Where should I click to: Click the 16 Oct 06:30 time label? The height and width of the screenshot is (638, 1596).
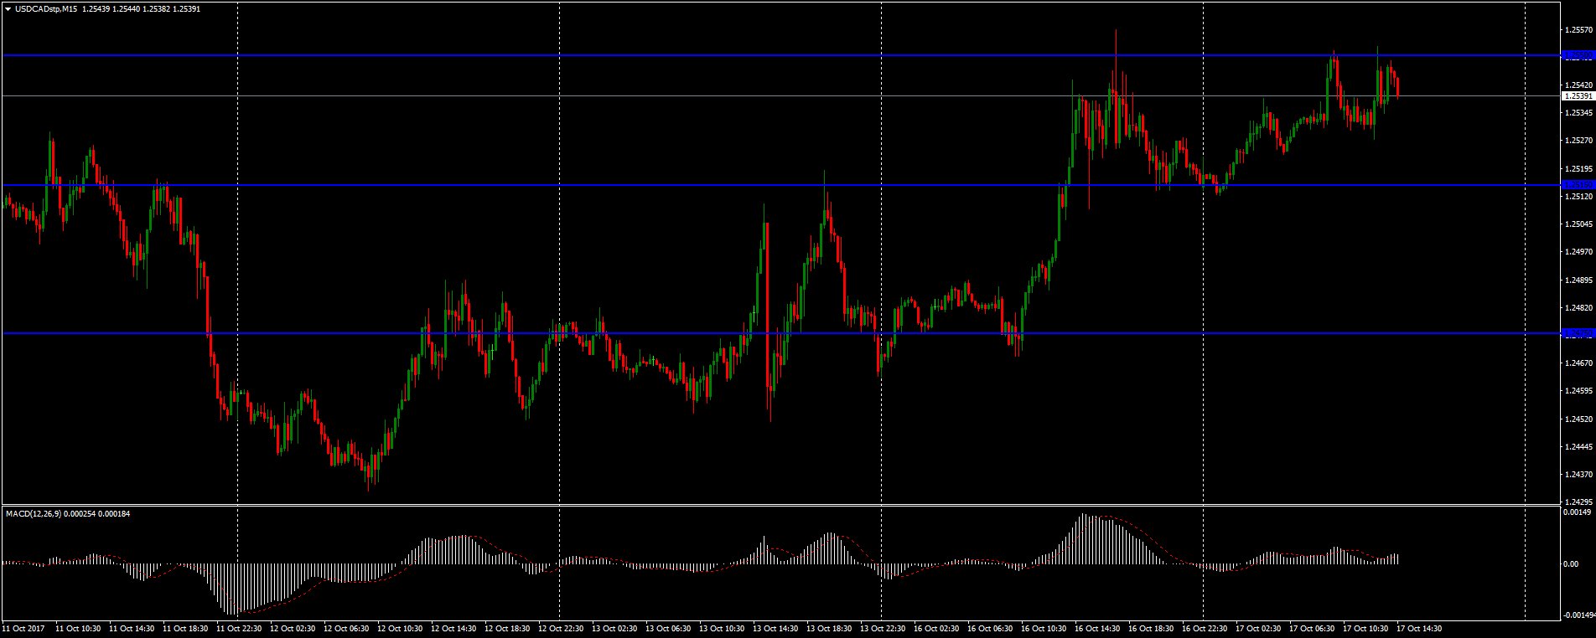(991, 628)
